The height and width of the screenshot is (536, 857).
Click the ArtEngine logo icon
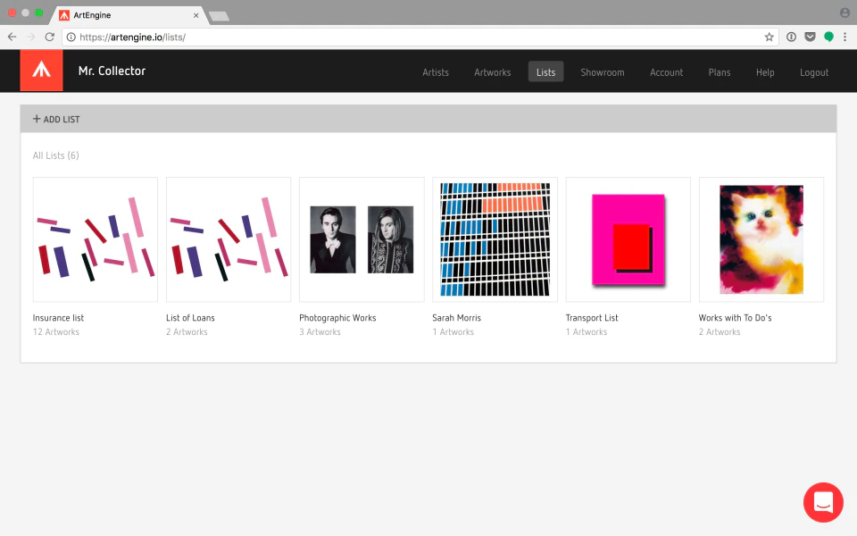point(41,71)
